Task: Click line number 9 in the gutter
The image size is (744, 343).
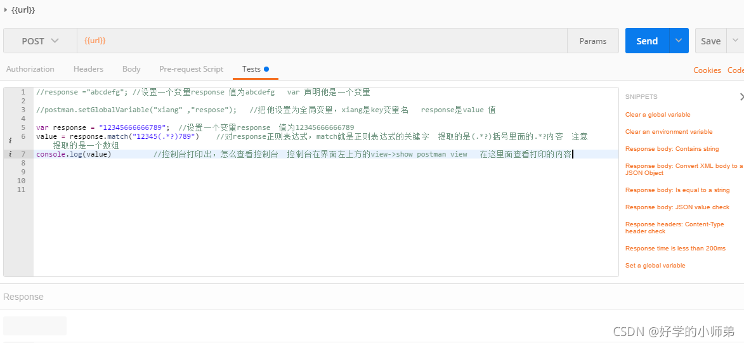Action: tap(23, 172)
